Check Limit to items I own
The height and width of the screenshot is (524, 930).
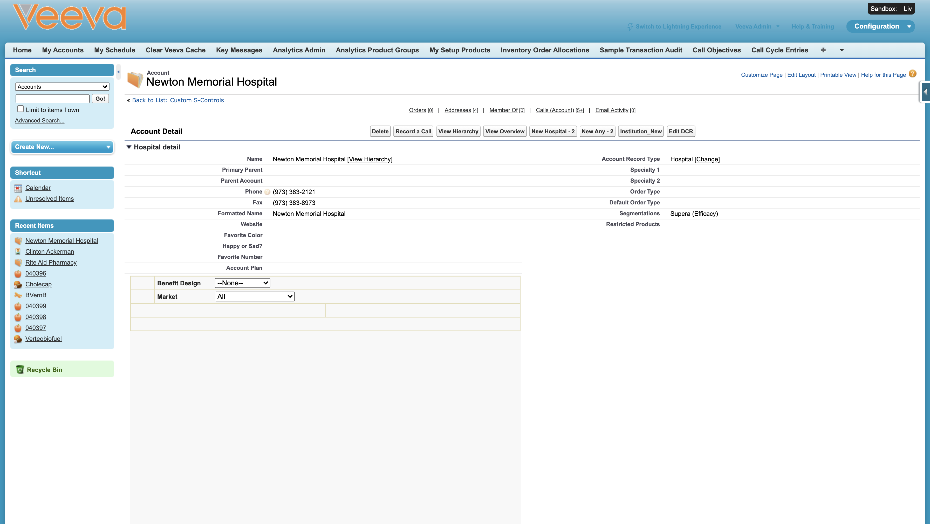(x=20, y=109)
